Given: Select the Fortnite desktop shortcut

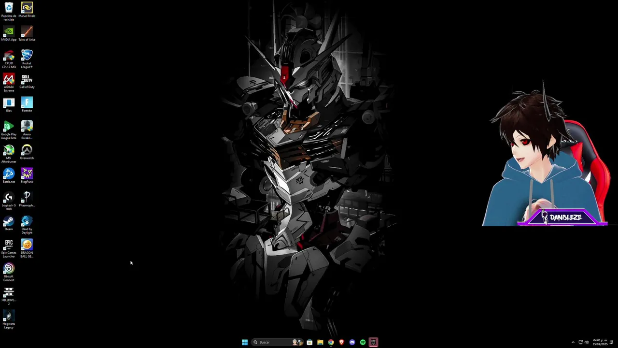Looking at the screenshot, I should (x=27, y=104).
